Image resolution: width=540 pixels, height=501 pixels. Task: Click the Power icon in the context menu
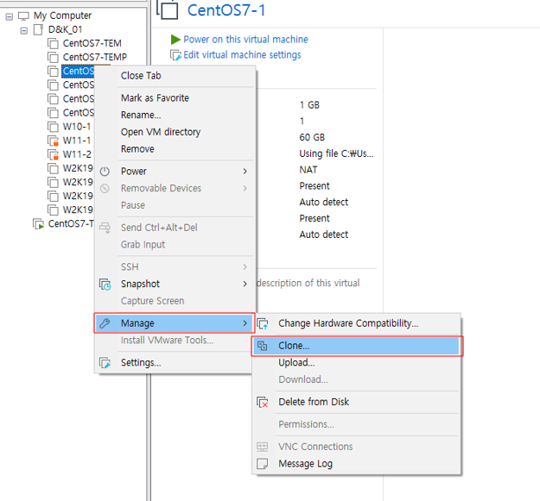pos(105,171)
